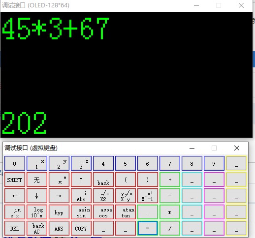Click the X2 square root key
This screenshot has width=255, height=238.
(103, 196)
